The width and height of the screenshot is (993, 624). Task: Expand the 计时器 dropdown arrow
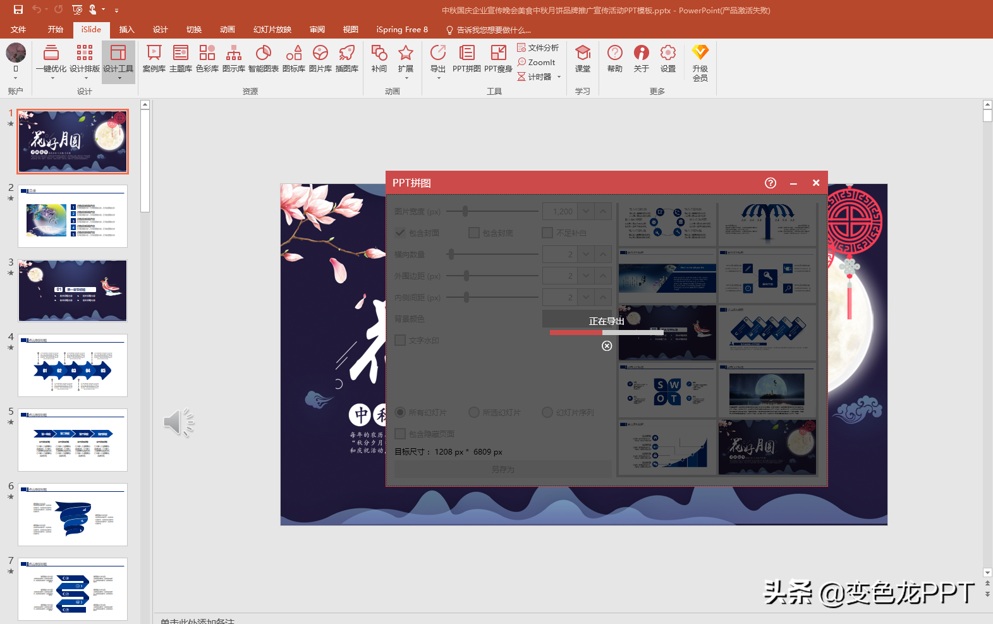[559, 77]
